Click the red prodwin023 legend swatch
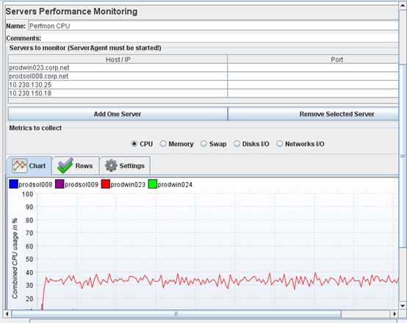The width and height of the screenshot is (407, 323). [x=106, y=184]
